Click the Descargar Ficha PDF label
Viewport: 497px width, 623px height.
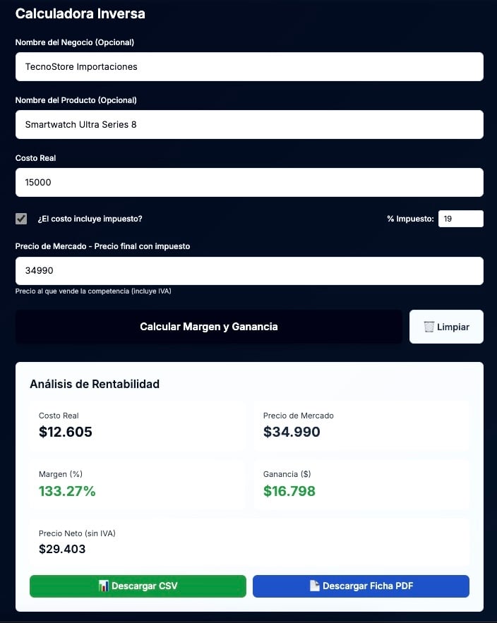click(x=368, y=586)
